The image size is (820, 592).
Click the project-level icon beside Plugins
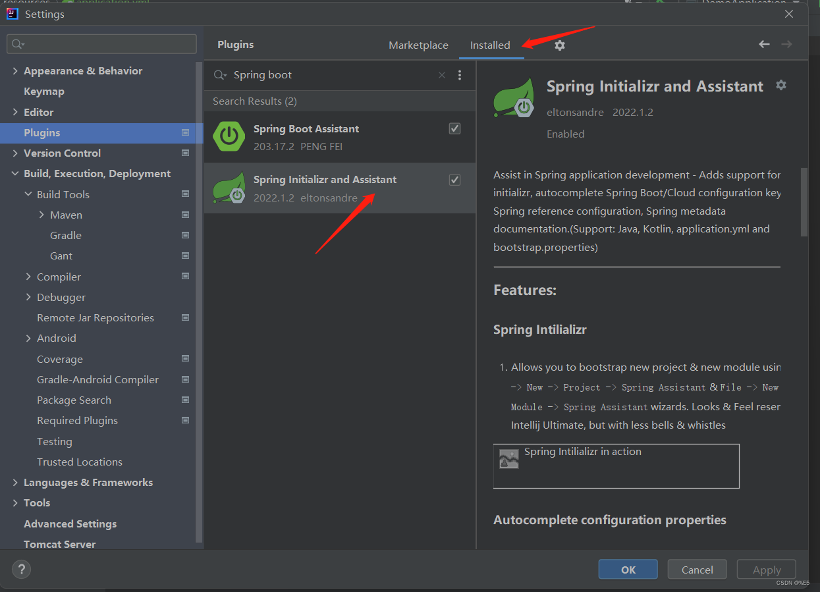click(186, 132)
